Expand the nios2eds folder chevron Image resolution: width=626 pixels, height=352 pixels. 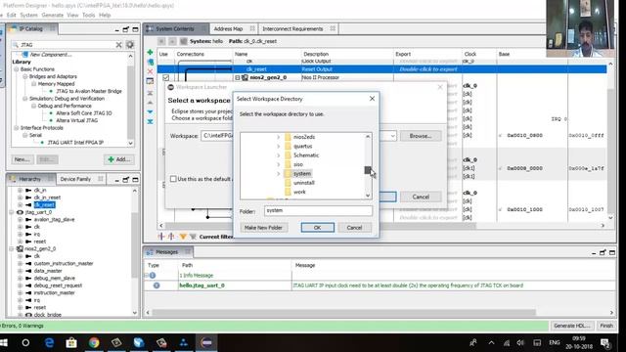[x=278, y=137]
